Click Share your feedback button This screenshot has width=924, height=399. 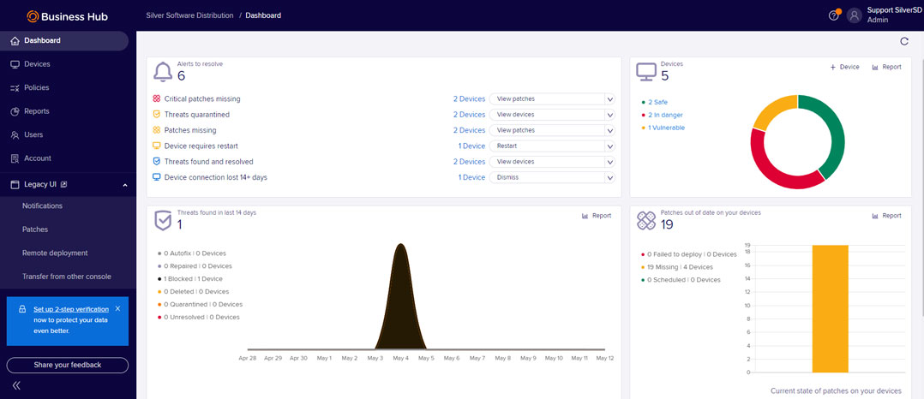(x=68, y=365)
